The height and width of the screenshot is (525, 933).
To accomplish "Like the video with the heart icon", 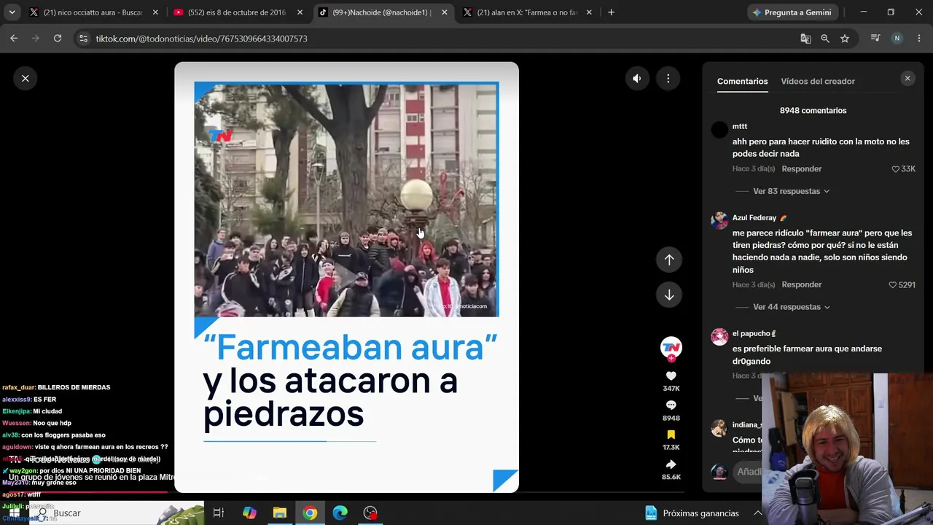I will 671,376.
